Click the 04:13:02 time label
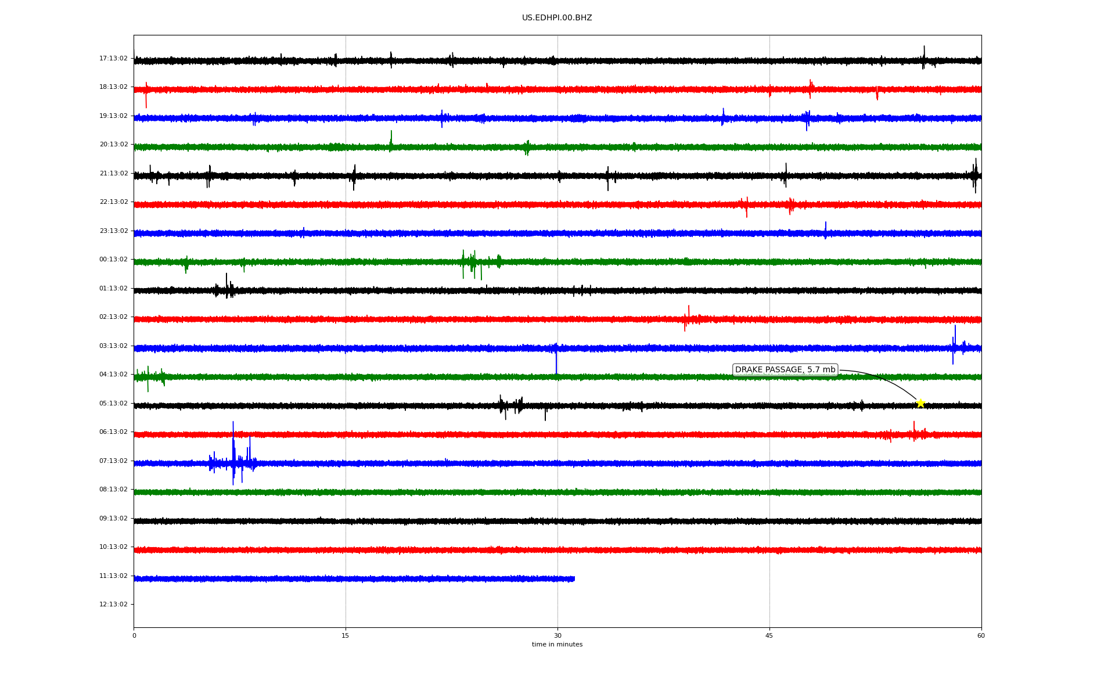The image size is (1115, 697). 113,375
